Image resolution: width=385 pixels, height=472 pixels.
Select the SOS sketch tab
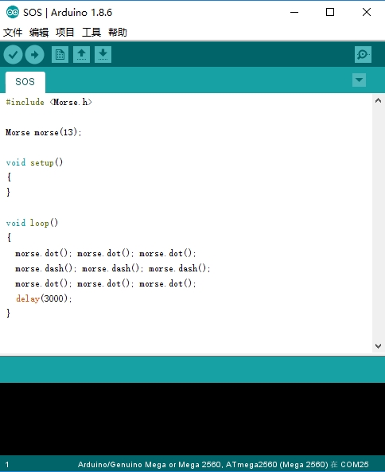pyautogui.click(x=25, y=82)
